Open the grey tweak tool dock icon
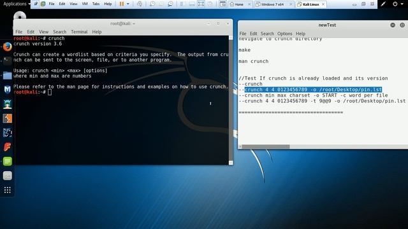 (x=7, y=176)
